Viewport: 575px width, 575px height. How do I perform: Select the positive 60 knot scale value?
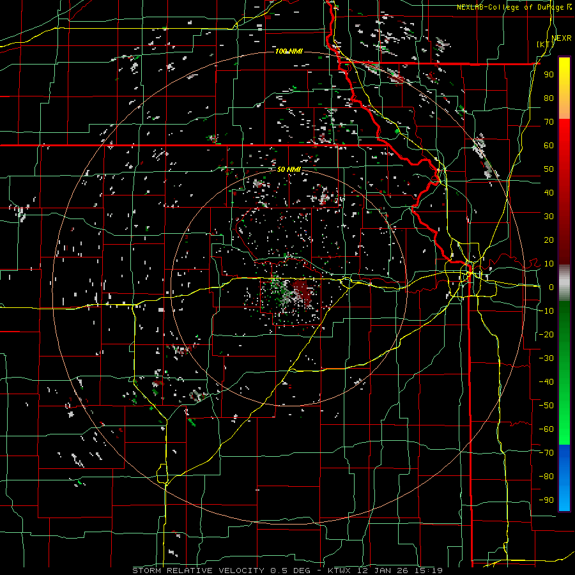[x=549, y=145]
